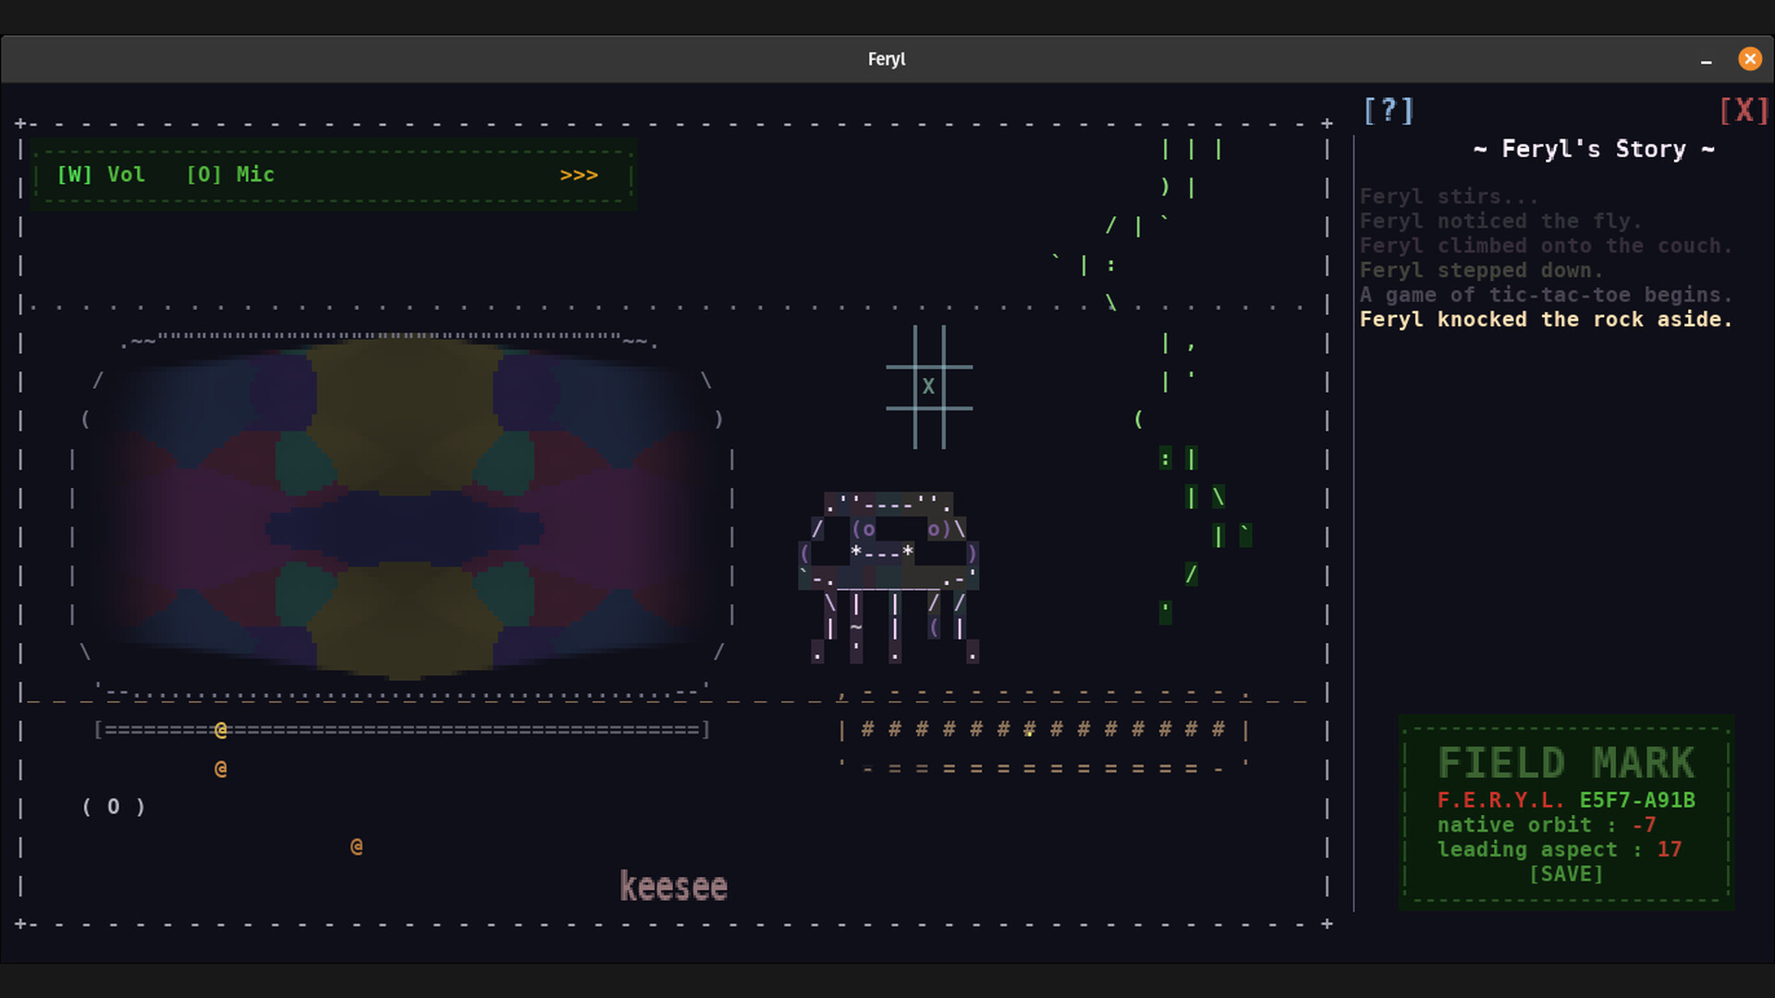Expand the >>> arrows on the audio panel

coord(579,175)
